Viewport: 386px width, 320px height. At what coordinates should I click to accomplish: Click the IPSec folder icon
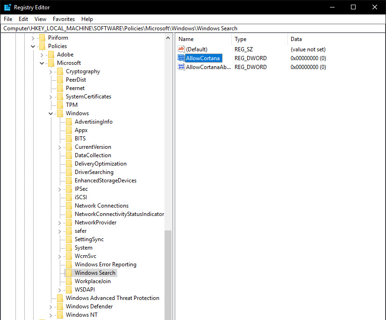coord(69,189)
